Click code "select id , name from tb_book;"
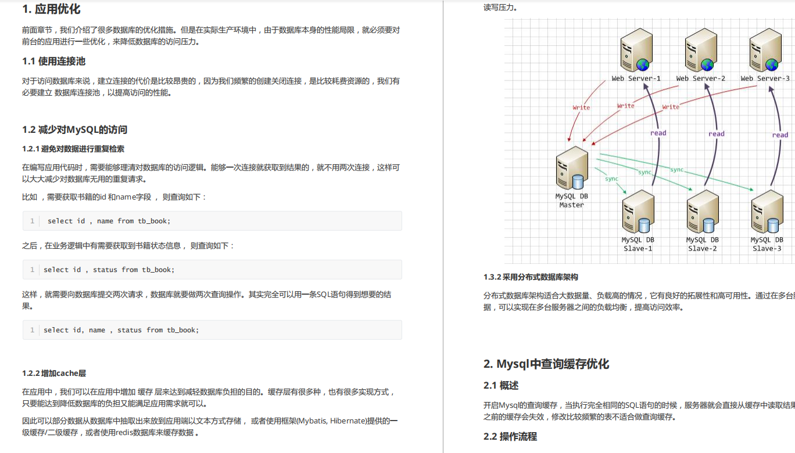The height and width of the screenshot is (453, 795). tap(109, 221)
